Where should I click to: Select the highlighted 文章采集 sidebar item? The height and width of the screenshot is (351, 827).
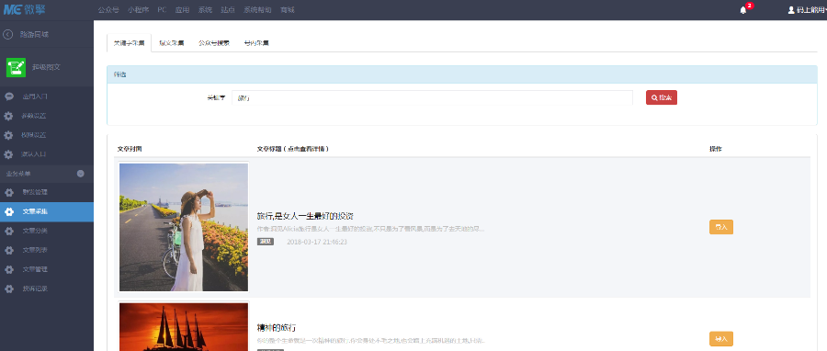pos(47,211)
